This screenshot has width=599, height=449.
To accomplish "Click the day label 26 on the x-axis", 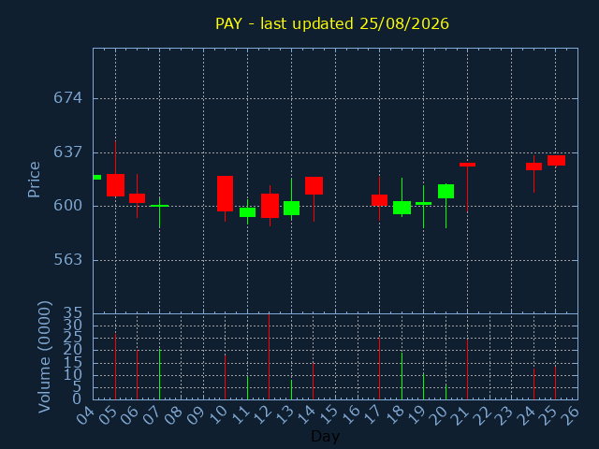I will pos(570,415).
